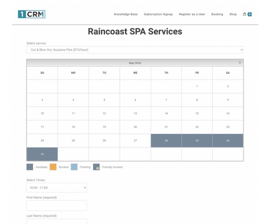The height and width of the screenshot is (224, 272).
Task: Click date 11 in the calendar
Action: [73, 113]
